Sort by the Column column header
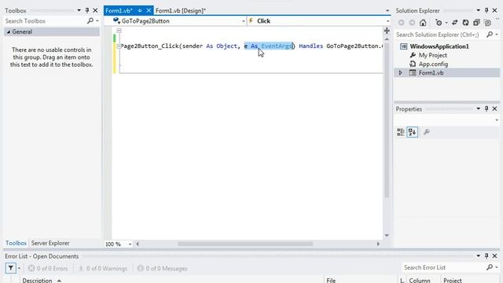This screenshot has width=503, height=283. (x=419, y=280)
